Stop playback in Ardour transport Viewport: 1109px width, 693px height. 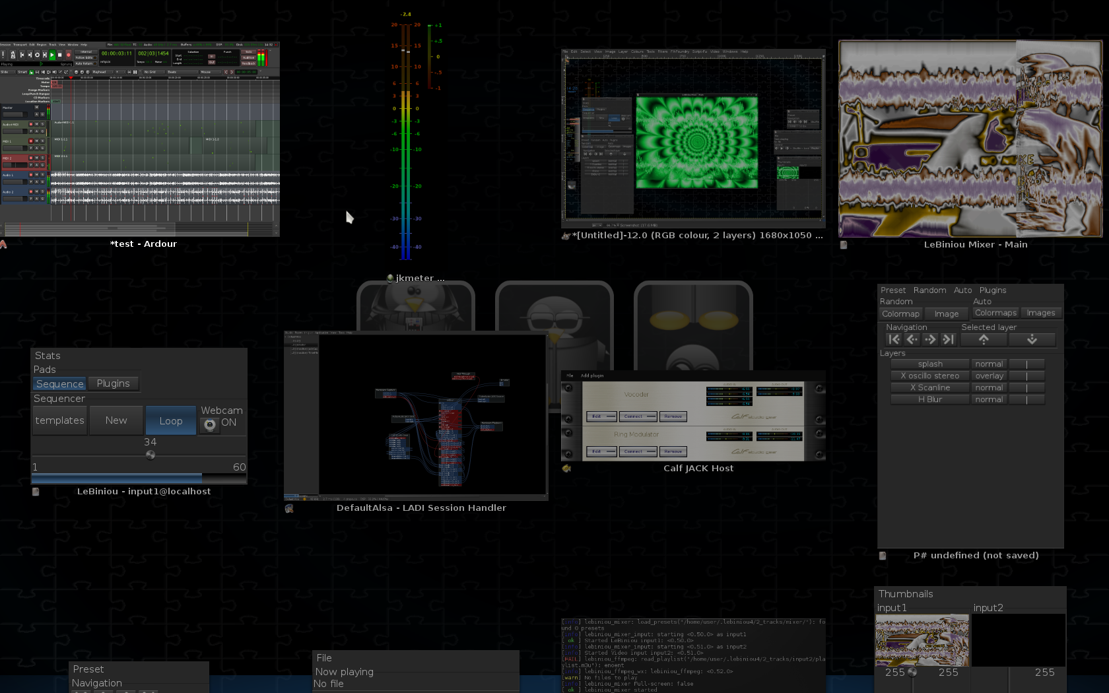point(59,55)
